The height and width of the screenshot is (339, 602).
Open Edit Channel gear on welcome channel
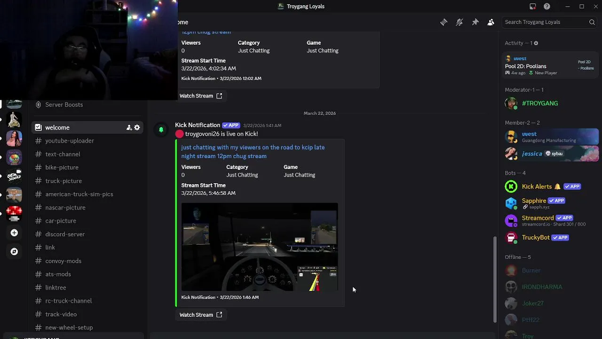(x=137, y=128)
